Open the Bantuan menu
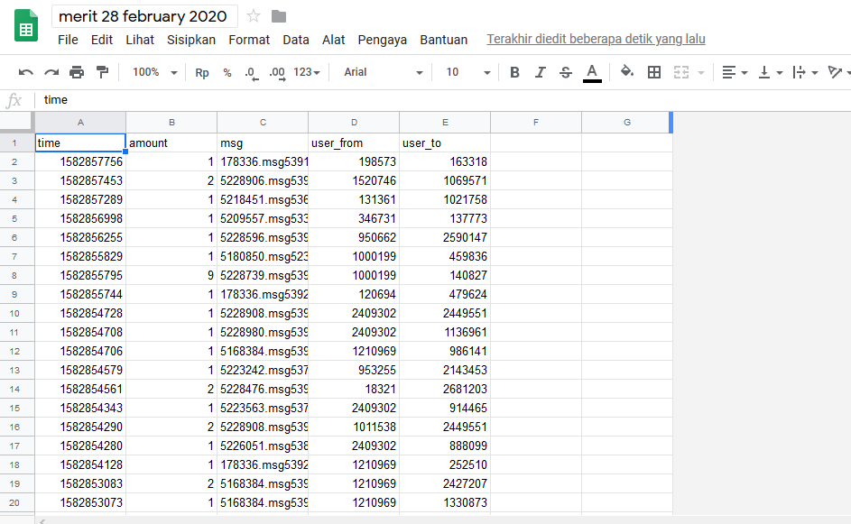 point(443,40)
